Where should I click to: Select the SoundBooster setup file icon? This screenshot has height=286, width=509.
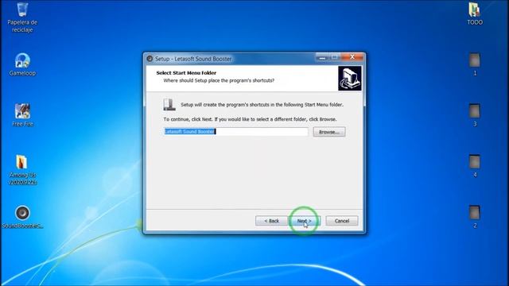pyautogui.click(x=22, y=217)
